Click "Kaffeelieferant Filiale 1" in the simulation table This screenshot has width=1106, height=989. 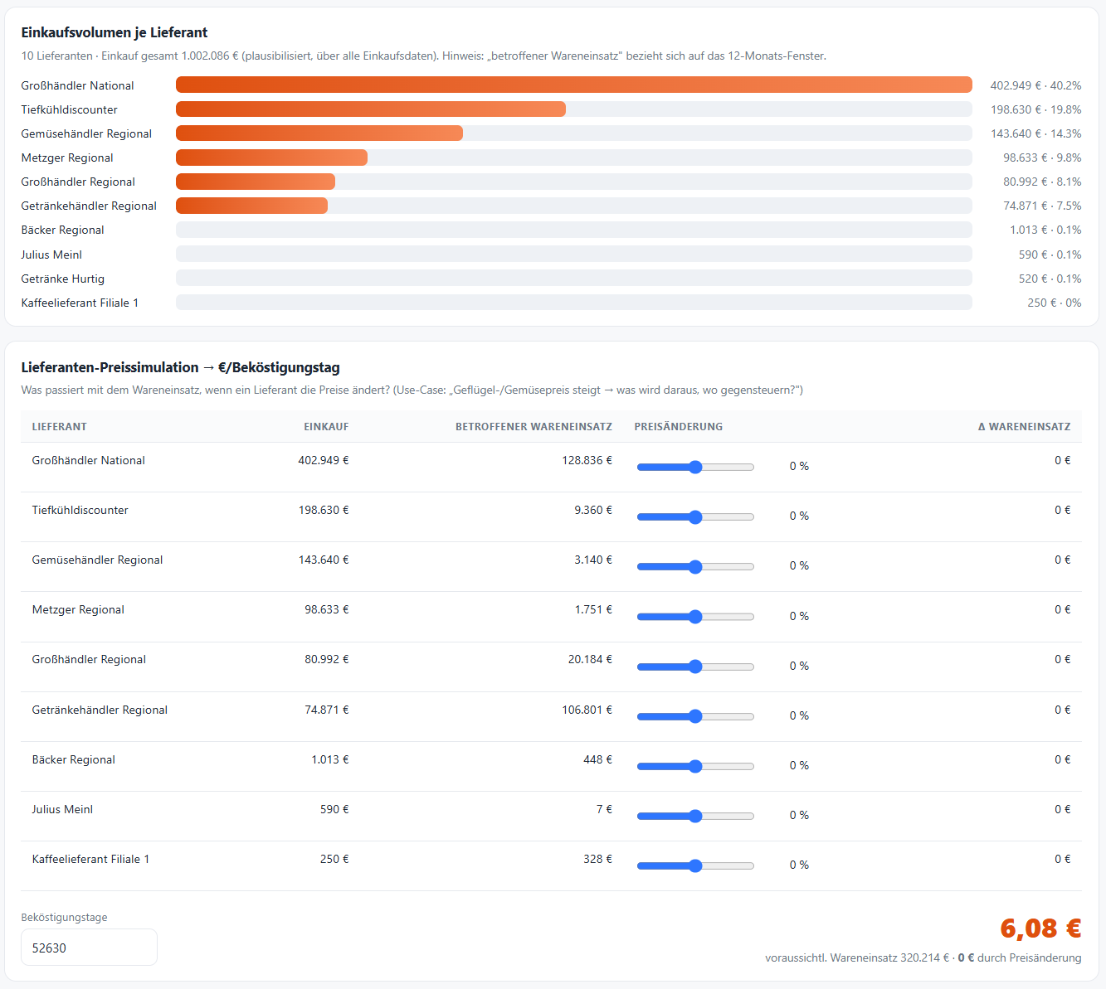(91, 859)
